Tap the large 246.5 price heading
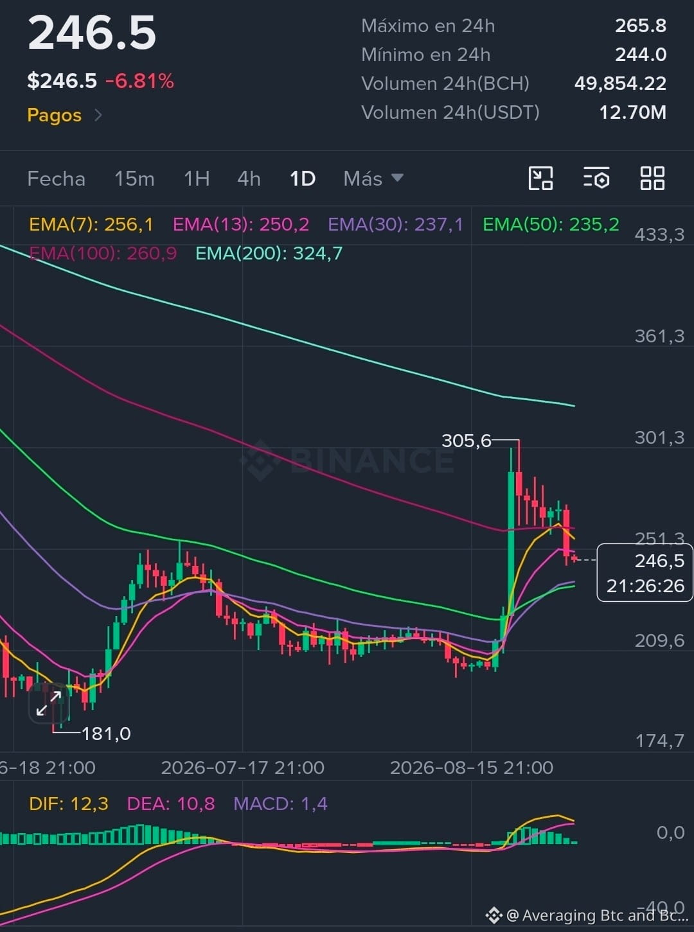This screenshot has width=694, height=932. tap(92, 33)
